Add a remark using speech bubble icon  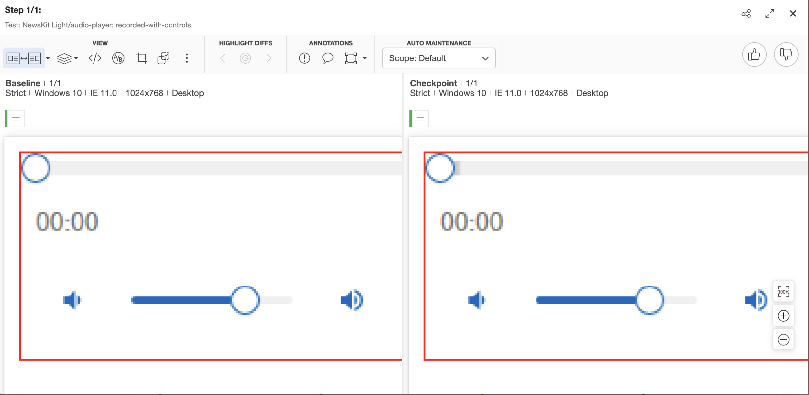pyautogui.click(x=327, y=58)
